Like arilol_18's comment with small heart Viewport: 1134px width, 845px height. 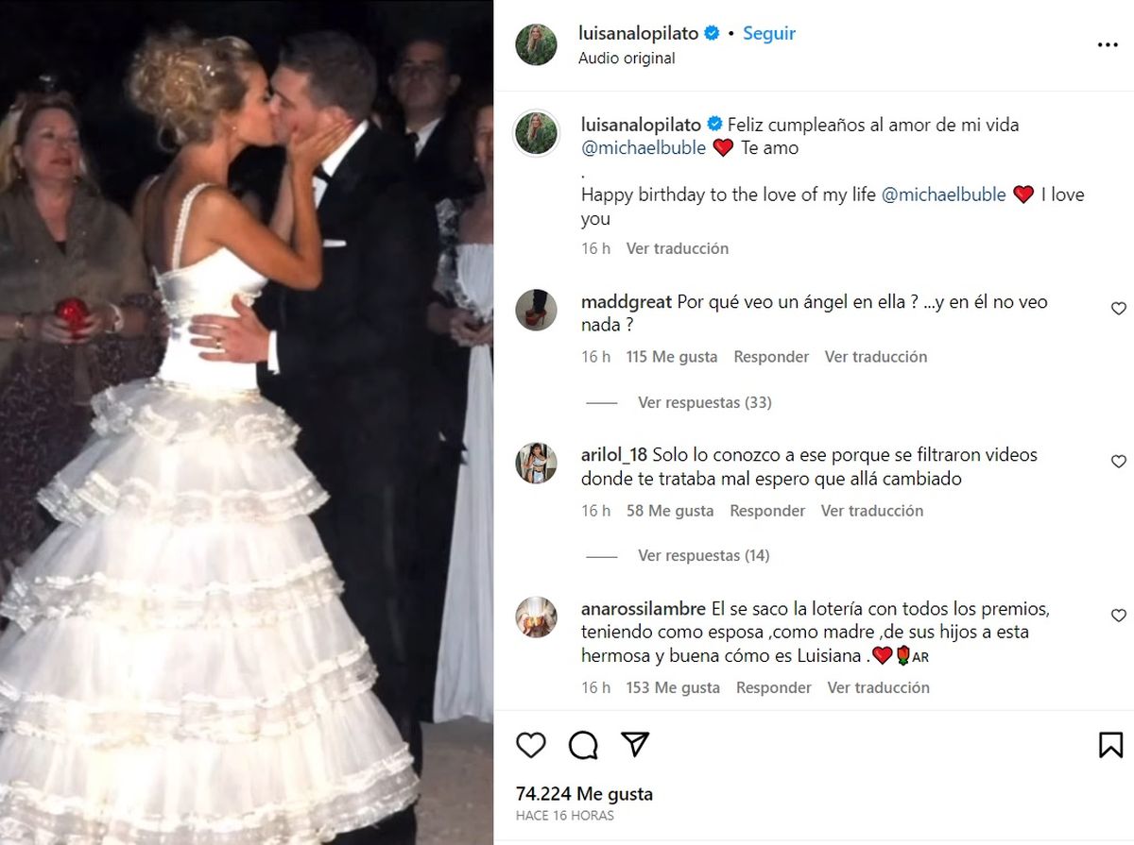[x=1119, y=461]
